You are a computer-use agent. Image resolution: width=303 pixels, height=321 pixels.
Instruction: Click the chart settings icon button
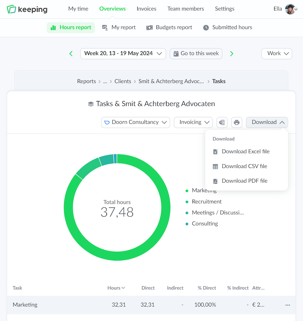pos(222,122)
